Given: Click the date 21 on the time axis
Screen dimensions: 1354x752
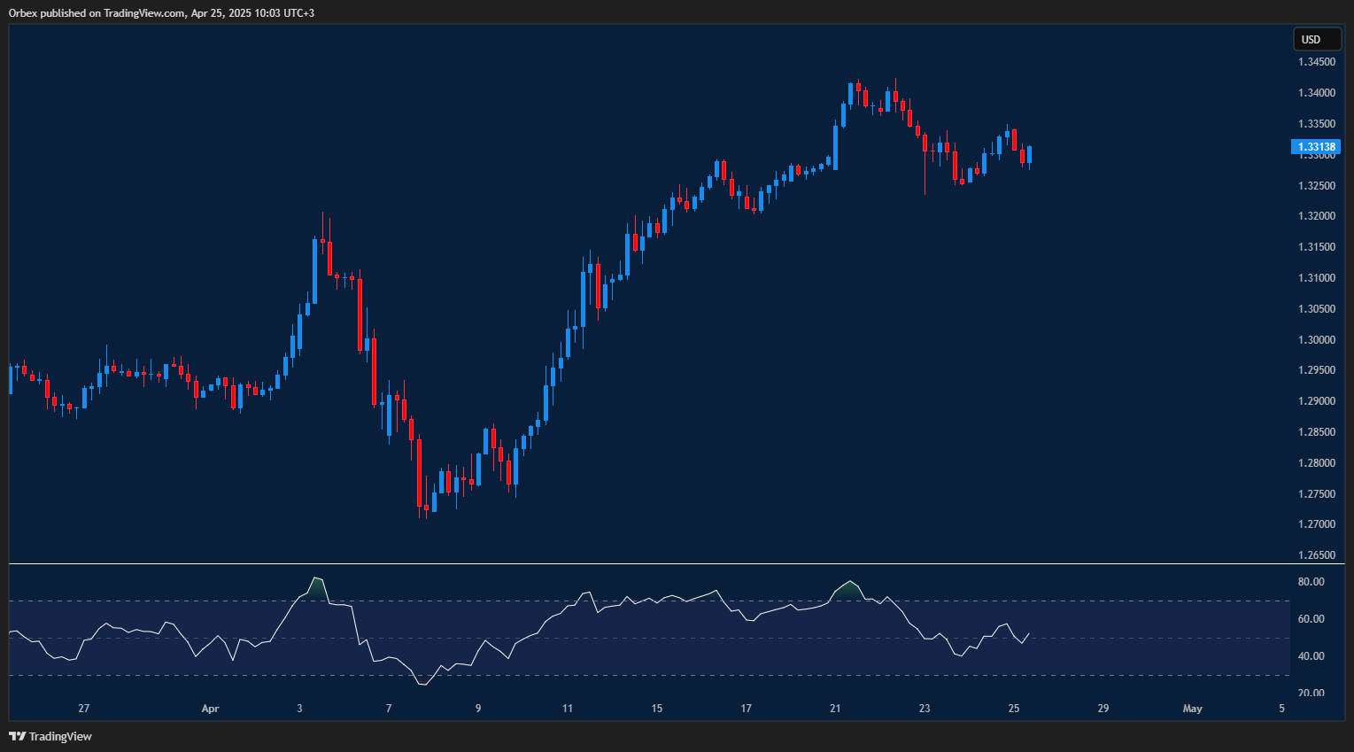Looking at the screenshot, I should click(834, 709).
